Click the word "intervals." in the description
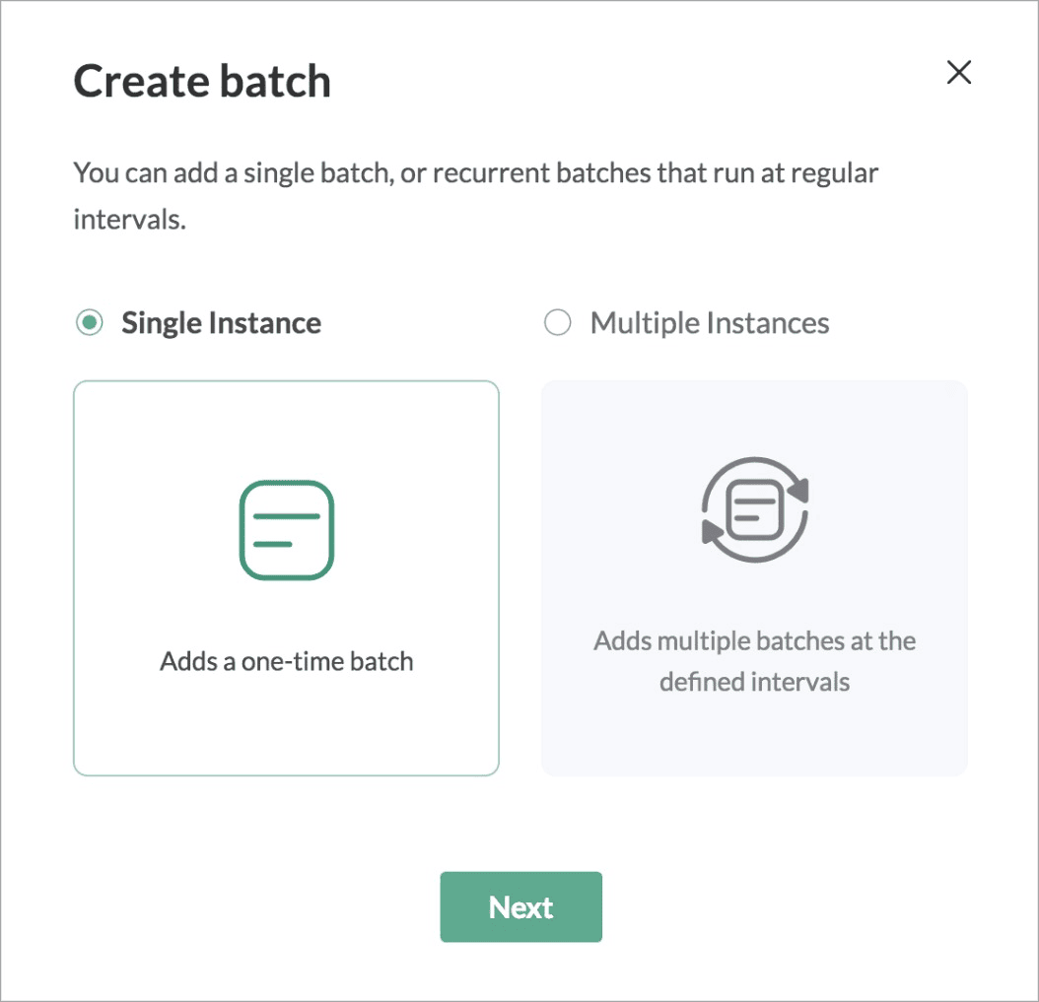 tap(129, 219)
